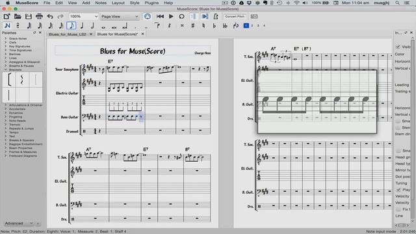Viewport: 416px width, 234px height.
Task: Save the score with the floppy disk icon
Action: [29, 16]
